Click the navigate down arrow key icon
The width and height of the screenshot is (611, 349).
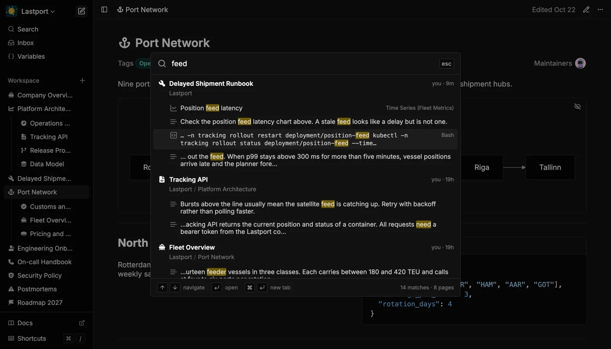pyautogui.click(x=175, y=288)
